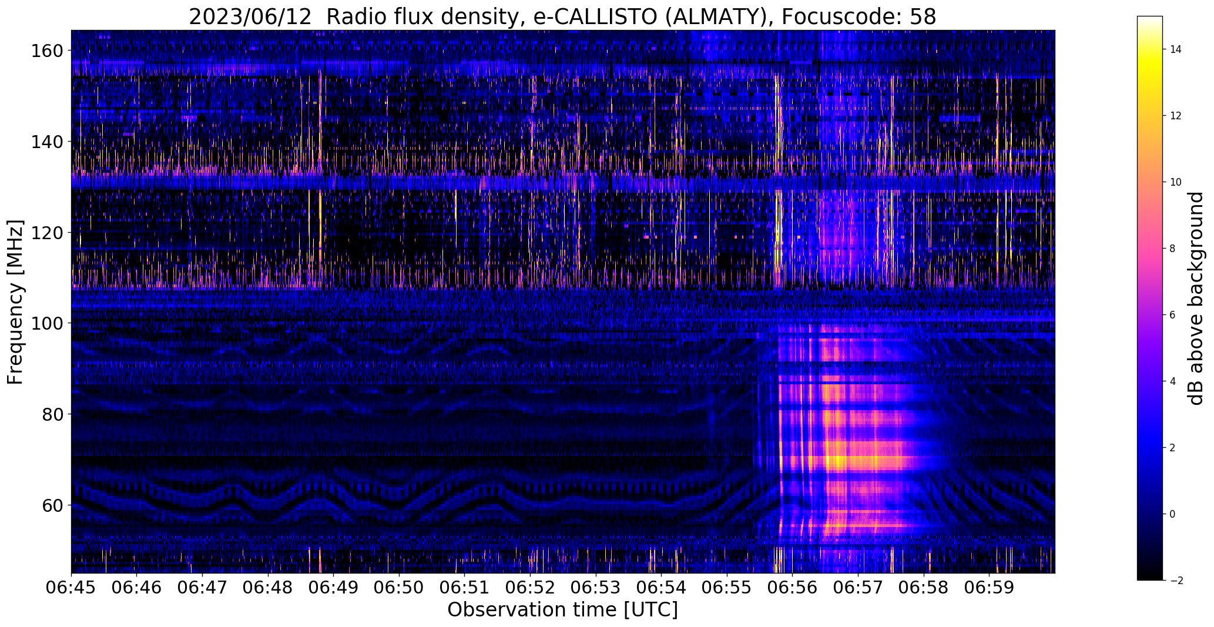Screen dimensions: 1214x627
Task: Click the 06:59 time tick label
Action: pos(989,587)
